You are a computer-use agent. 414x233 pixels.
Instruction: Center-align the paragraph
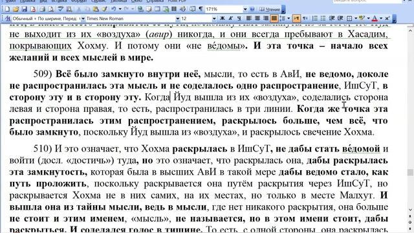coord(257,18)
